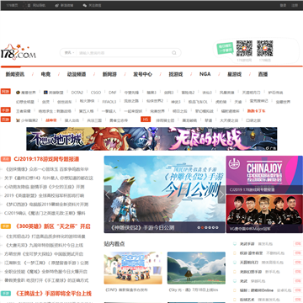303x303 pixels.
Task: Open the FIFAOL3 game link
Action: [109, 102]
